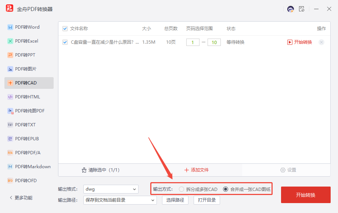Open the conversion history icon in title bar
Viewport: 338px width, 213px height.
click(302, 9)
